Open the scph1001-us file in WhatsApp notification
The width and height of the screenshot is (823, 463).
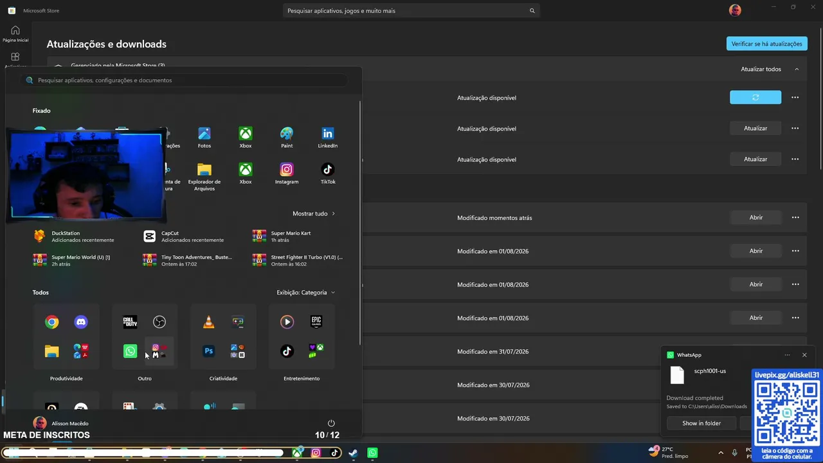pos(710,371)
